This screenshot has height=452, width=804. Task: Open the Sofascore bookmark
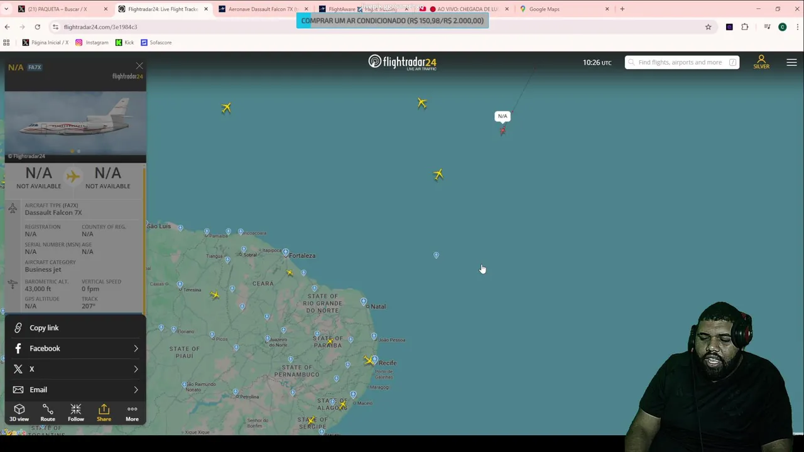[x=156, y=43]
